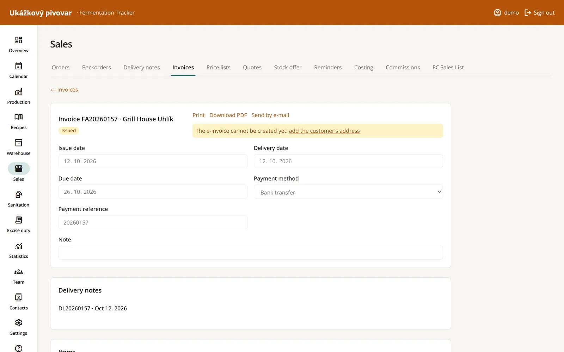Image resolution: width=564 pixels, height=352 pixels.
Task: Open the Excise duty receipt icon
Action: click(19, 220)
